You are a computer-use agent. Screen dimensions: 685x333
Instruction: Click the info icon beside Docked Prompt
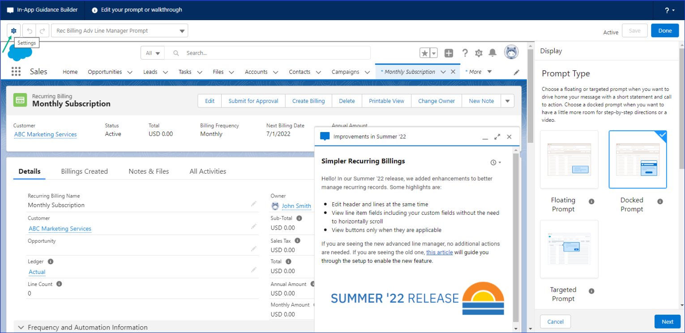click(660, 201)
